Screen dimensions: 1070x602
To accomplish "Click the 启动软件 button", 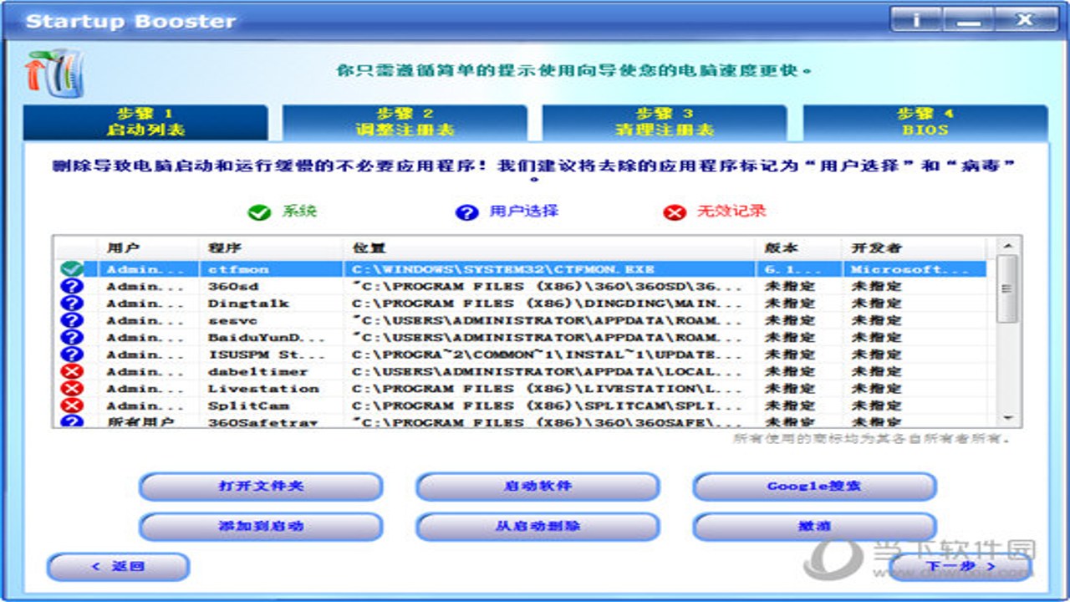I will tap(538, 486).
